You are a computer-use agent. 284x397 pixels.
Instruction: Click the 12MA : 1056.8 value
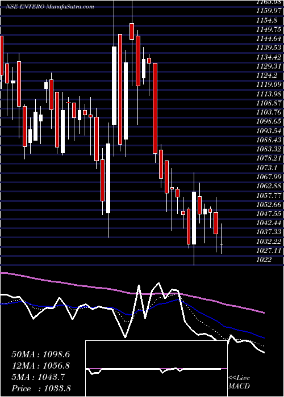[40, 366]
